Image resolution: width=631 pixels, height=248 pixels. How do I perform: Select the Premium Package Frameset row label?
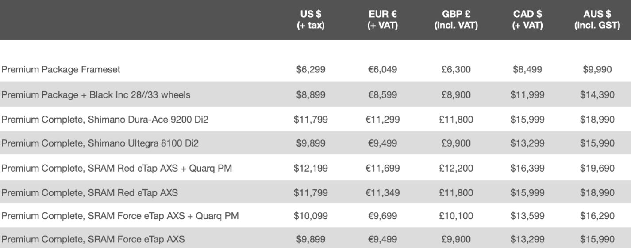61,69
